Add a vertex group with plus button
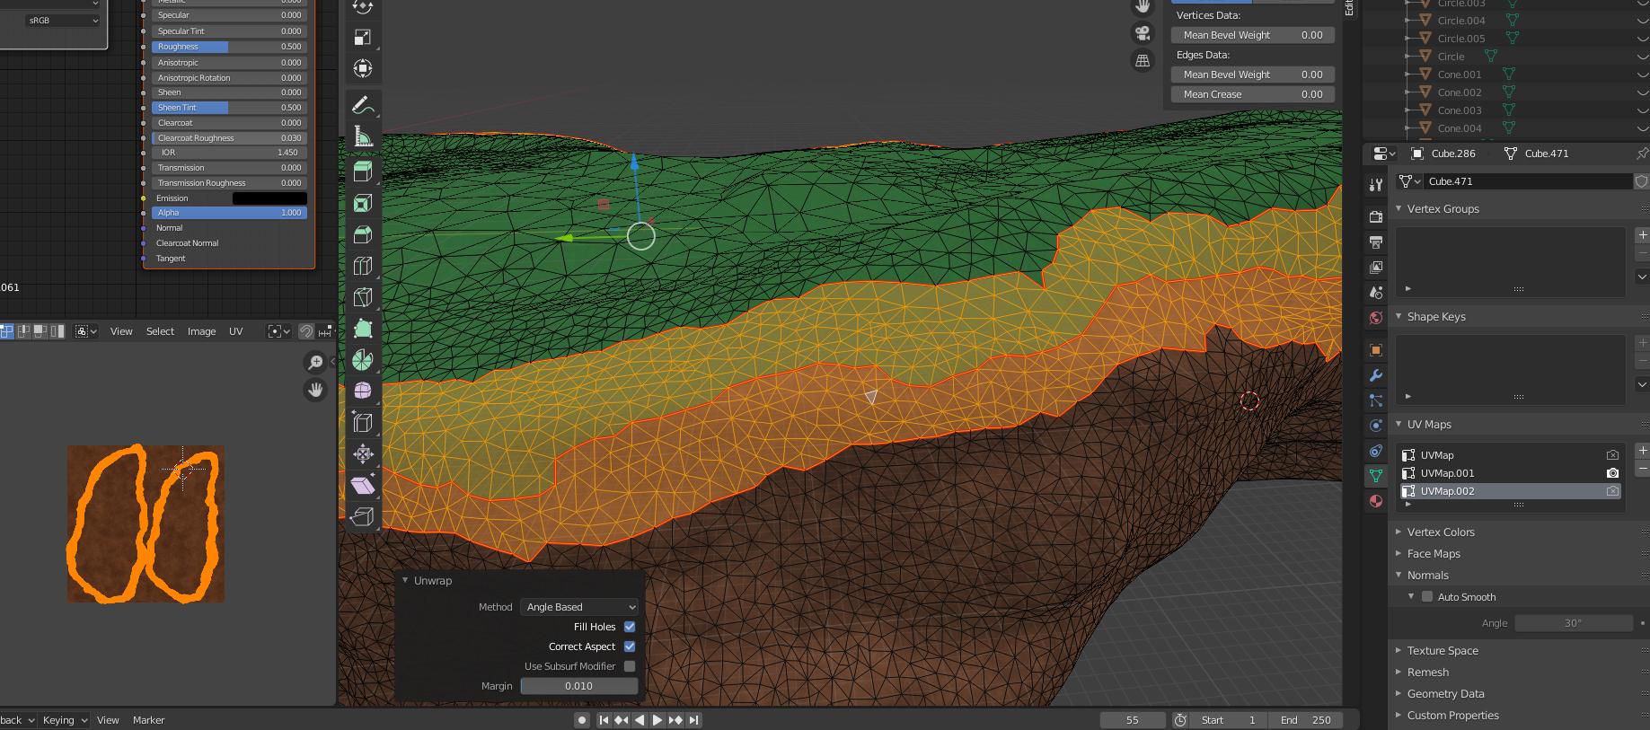 [1642, 235]
